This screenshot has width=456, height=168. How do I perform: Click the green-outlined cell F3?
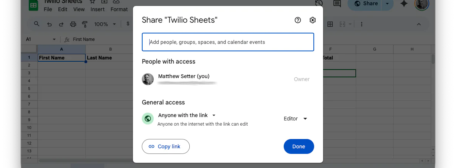pos(339,73)
